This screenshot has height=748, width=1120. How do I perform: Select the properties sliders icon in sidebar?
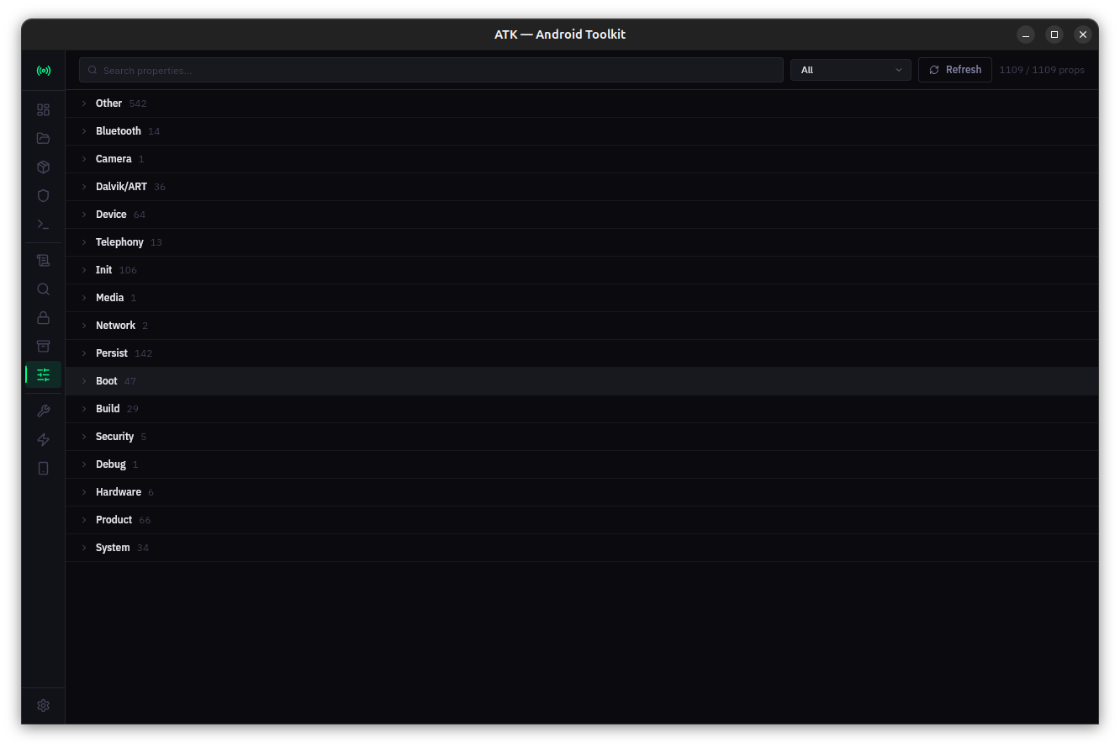(x=44, y=375)
